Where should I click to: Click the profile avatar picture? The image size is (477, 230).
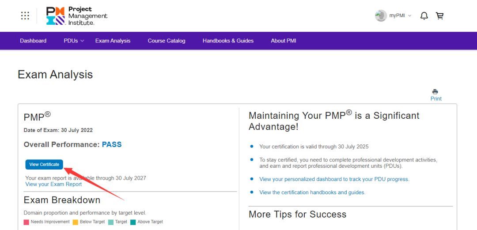381,16
